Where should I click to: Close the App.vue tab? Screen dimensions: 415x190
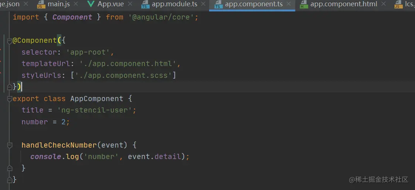(130, 4)
